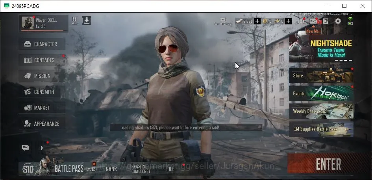
Task: Open the Store banner
Action: (321, 75)
